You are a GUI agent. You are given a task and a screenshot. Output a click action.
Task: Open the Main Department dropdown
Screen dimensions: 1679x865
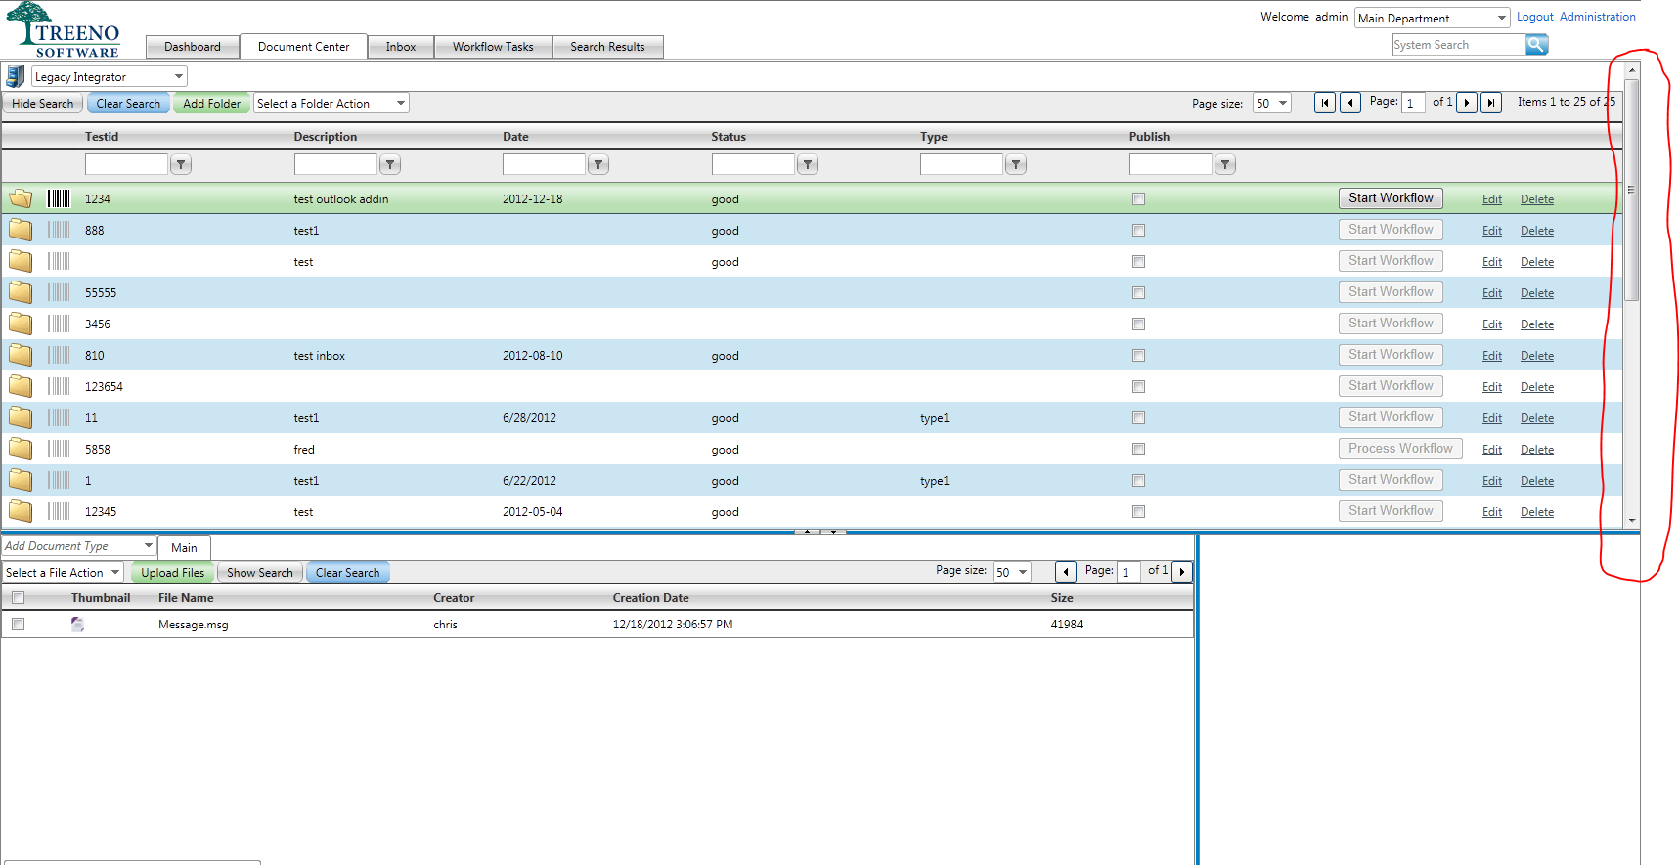click(x=1433, y=19)
